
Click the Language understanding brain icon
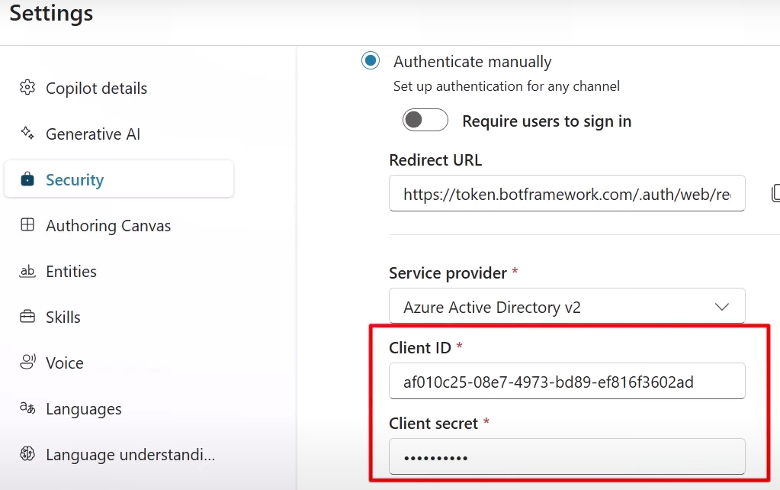[x=27, y=453]
